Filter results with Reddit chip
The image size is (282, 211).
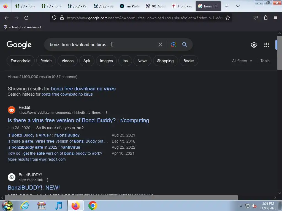tap(46, 61)
